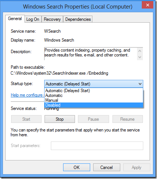Screen dimensions: 157x179
Task: Click the greyed-out Resume button
Action: pos(127,119)
